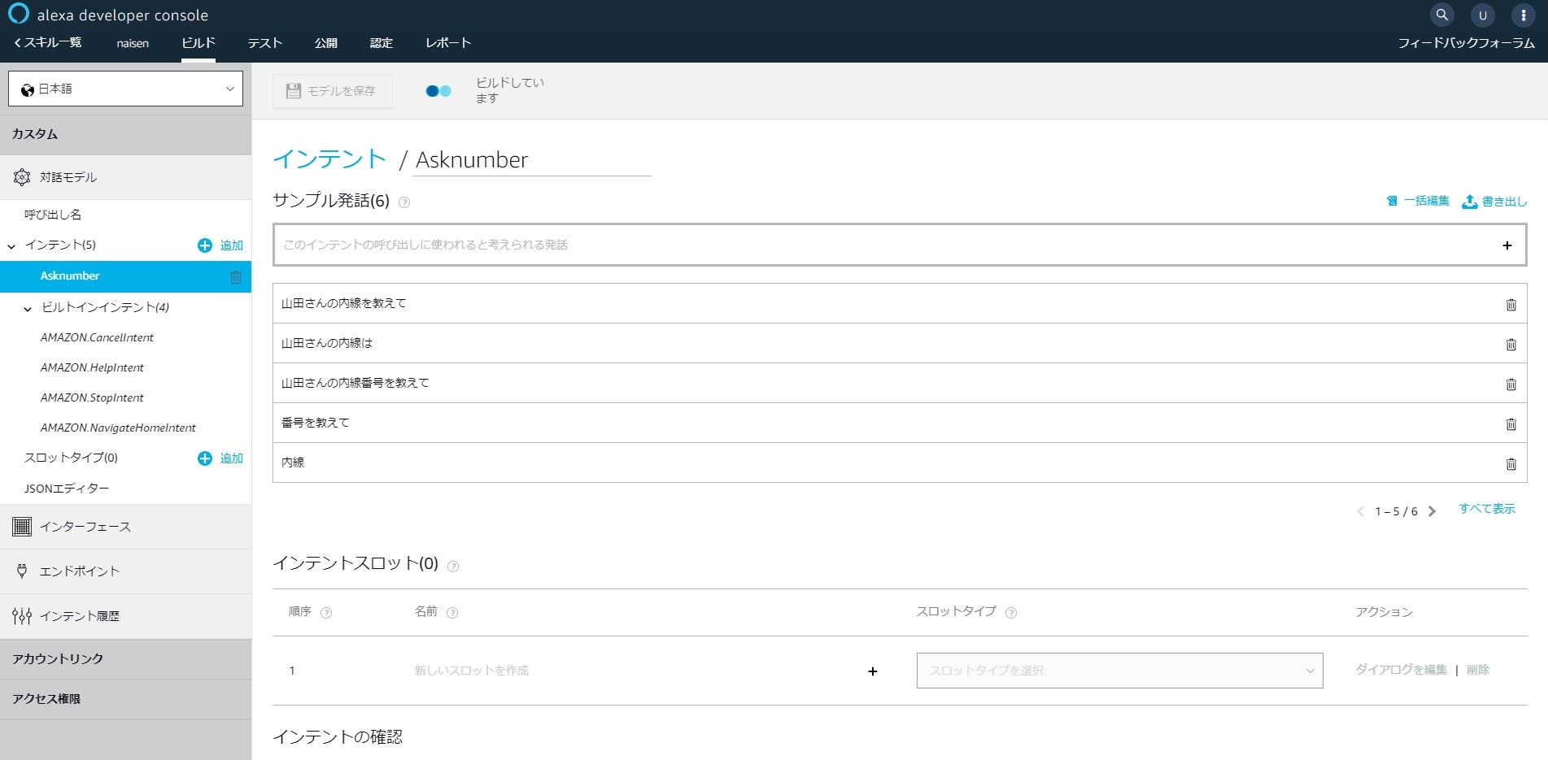Select AMAZON.StopIntent in tree
This screenshot has width=1548, height=760.
[x=92, y=397]
